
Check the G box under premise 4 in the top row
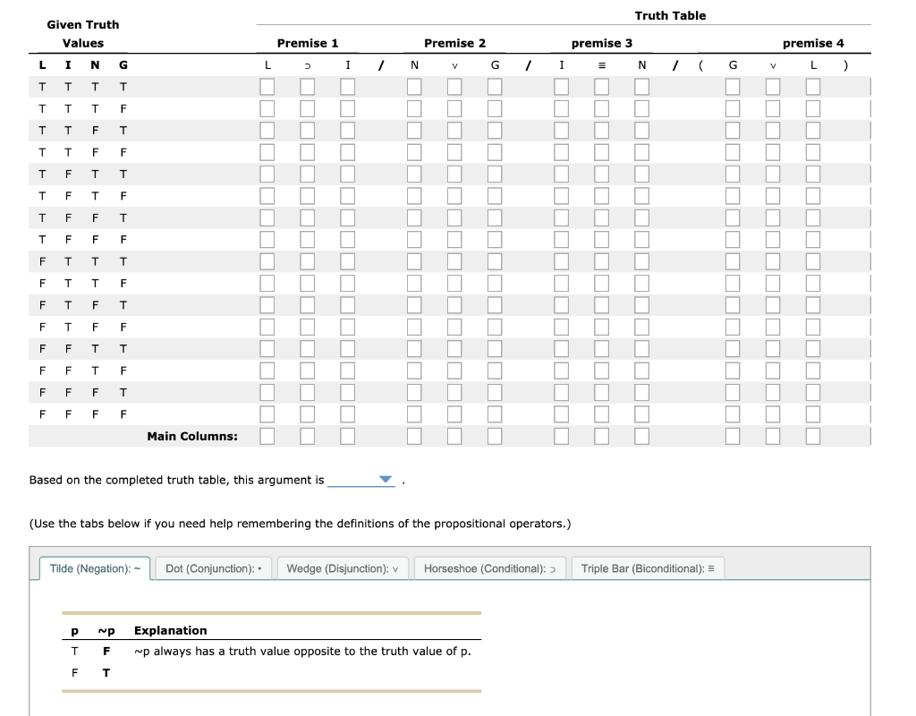point(732,86)
